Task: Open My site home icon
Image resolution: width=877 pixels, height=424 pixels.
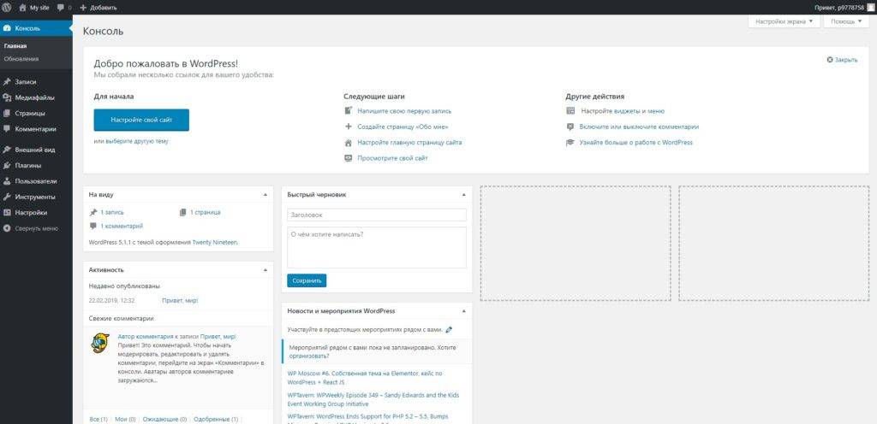Action: (23, 8)
